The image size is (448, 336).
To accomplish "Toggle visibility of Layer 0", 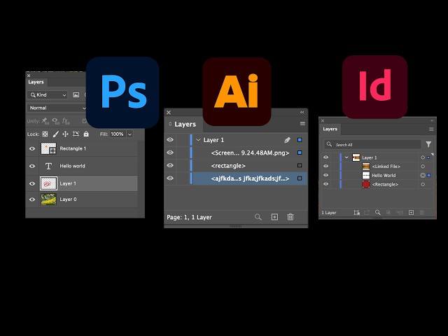I will click(32, 199).
